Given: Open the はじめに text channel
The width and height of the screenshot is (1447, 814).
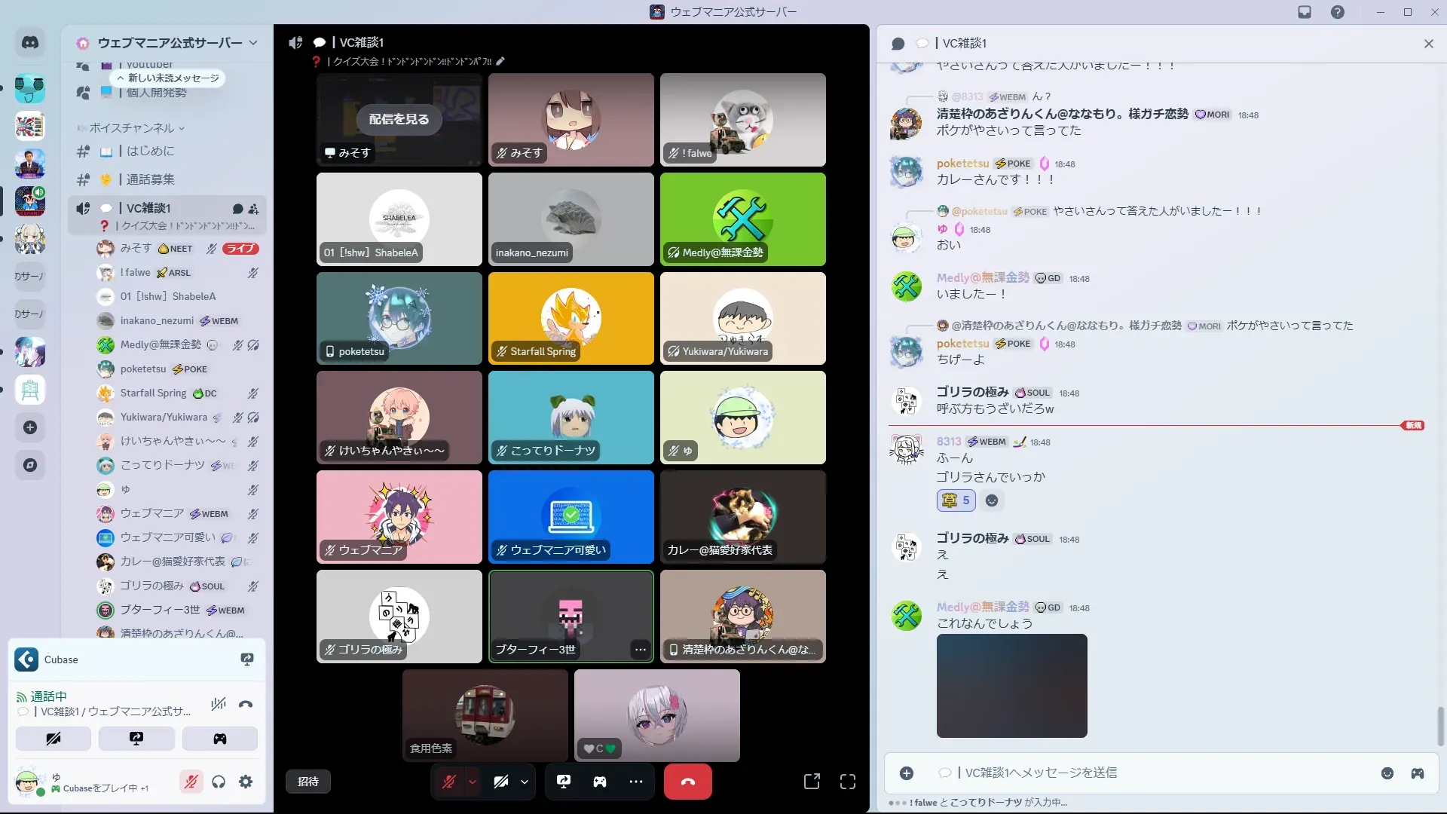Looking at the screenshot, I should pyautogui.click(x=151, y=151).
